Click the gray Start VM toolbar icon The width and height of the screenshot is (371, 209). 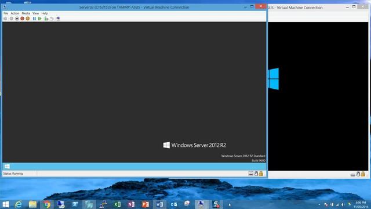pos(12,19)
